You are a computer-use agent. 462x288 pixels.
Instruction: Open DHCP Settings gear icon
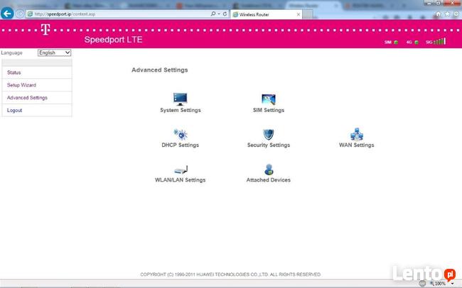point(181,134)
